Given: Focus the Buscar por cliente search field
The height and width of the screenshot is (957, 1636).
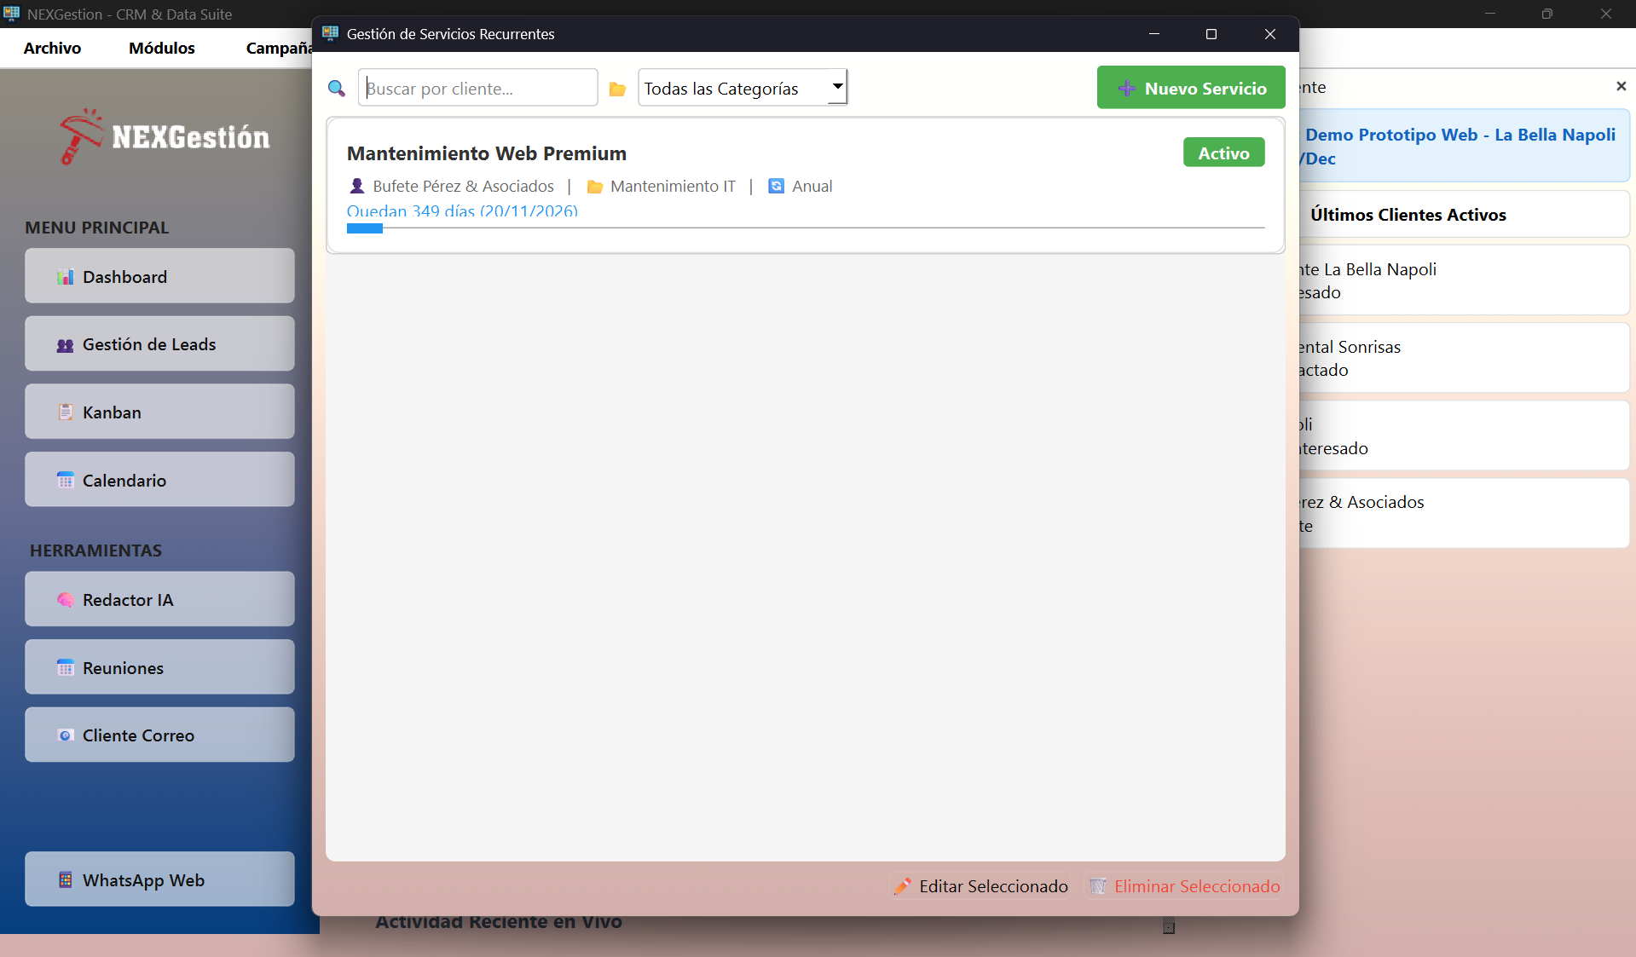Looking at the screenshot, I should tap(477, 88).
